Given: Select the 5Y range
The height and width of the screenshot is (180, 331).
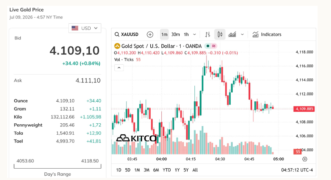Looking at the screenshot, I should coord(186,170).
